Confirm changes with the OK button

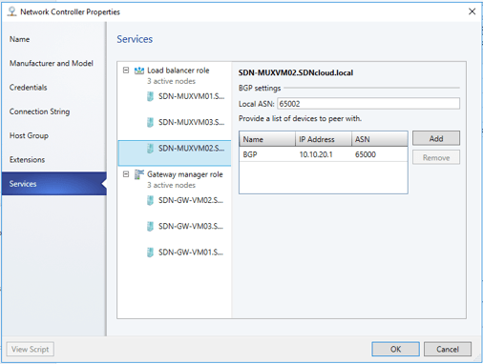(395, 349)
